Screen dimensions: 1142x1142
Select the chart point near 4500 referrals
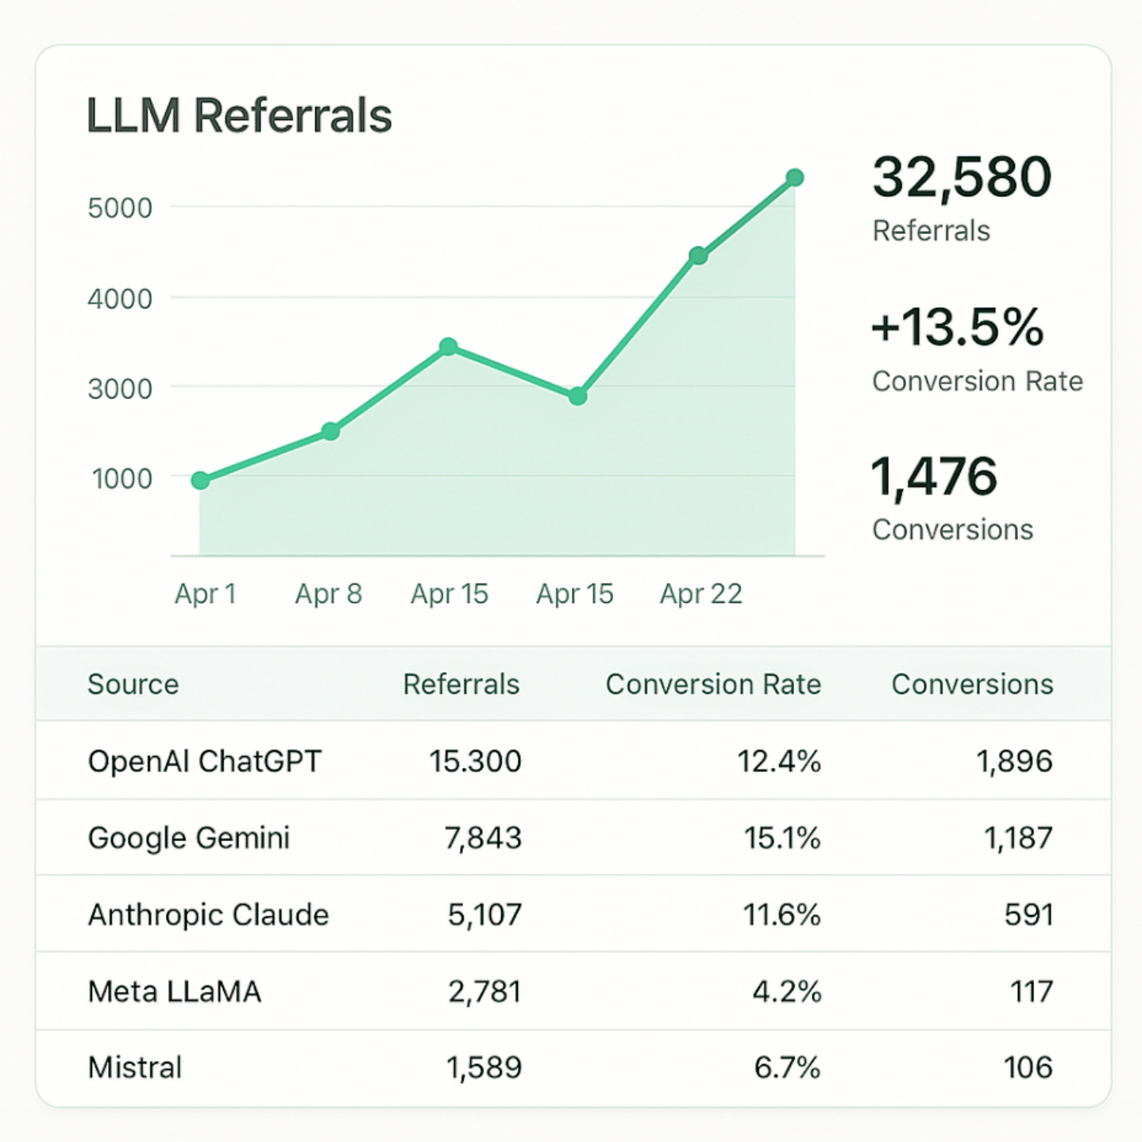pos(698,256)
